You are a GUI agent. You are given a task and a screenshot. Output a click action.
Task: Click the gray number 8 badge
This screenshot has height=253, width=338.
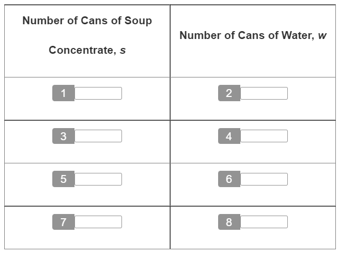[x=229, y=222]
